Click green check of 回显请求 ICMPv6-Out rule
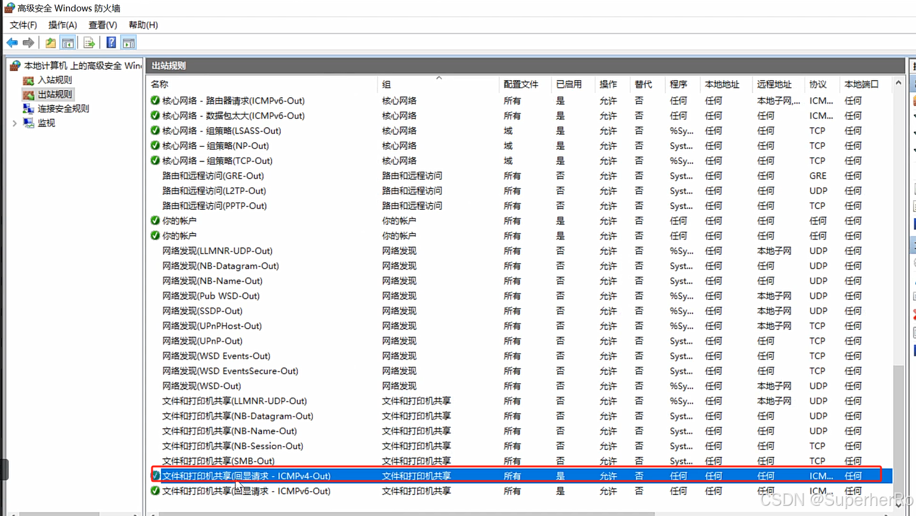 155,491
